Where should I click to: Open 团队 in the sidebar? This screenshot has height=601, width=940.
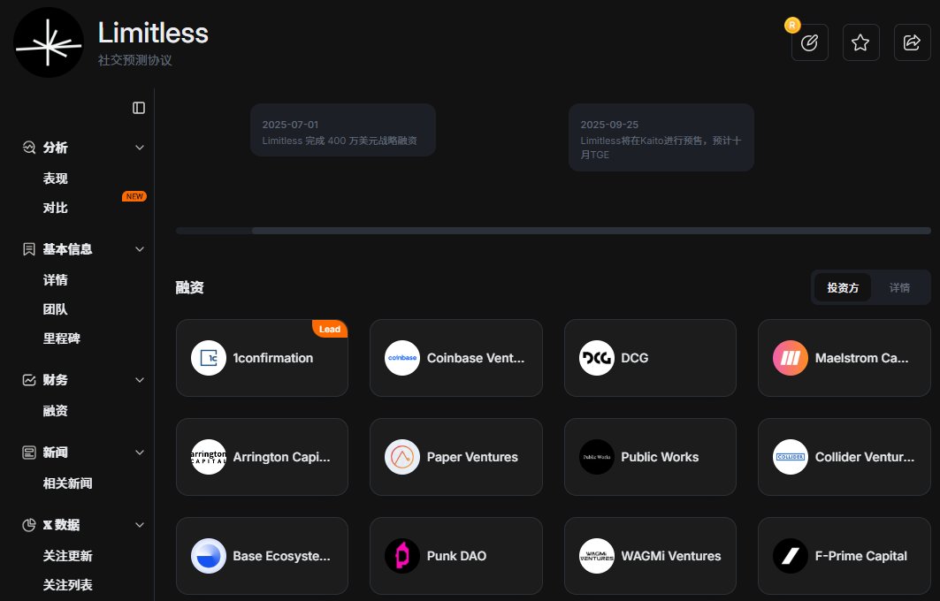click(55, 309)
